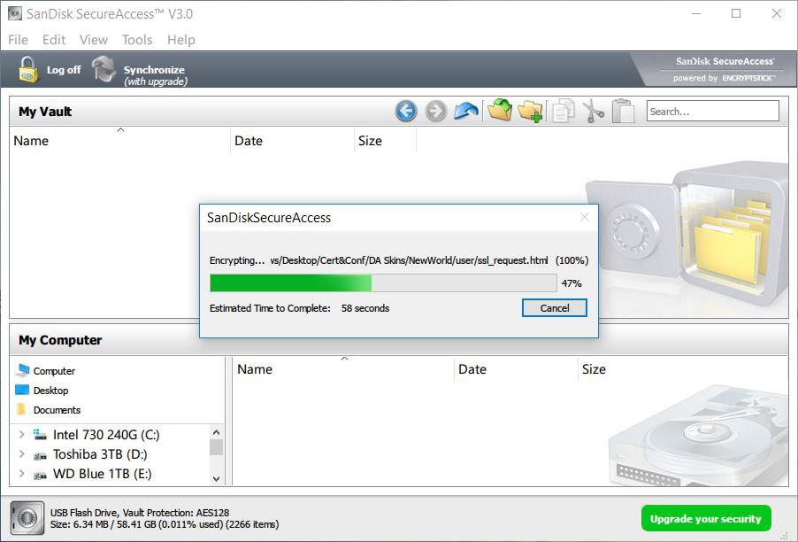
Task: Click the clipboard paste icon
Action: [623, 111]
